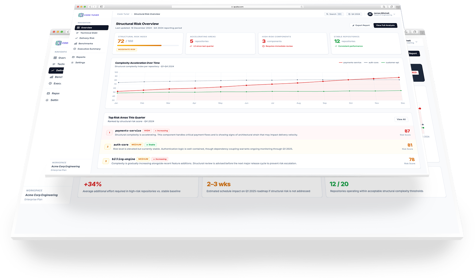Click the Benchmarks bar-chart icon in sidebar
This screenshot has height=278, width=475.
tap(76, 44)
